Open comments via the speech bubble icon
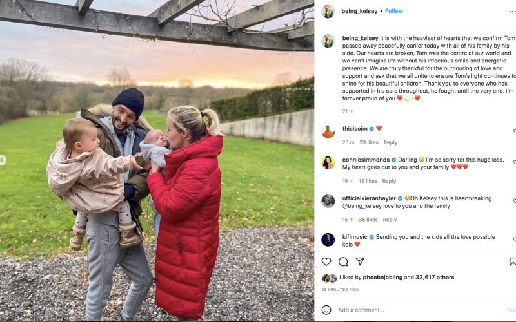 click(x=343, y=261)
